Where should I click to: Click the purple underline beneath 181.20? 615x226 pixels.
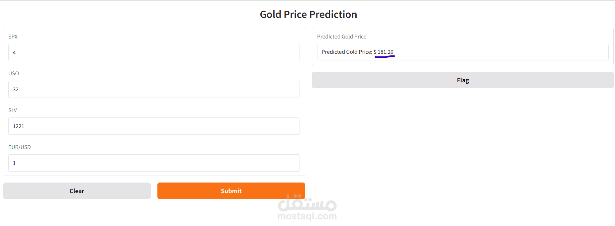pyautogui.click(x=385, y=56)
